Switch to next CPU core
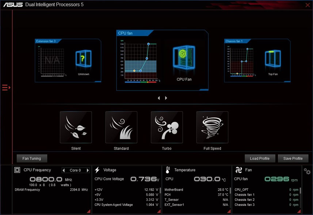 88,170
